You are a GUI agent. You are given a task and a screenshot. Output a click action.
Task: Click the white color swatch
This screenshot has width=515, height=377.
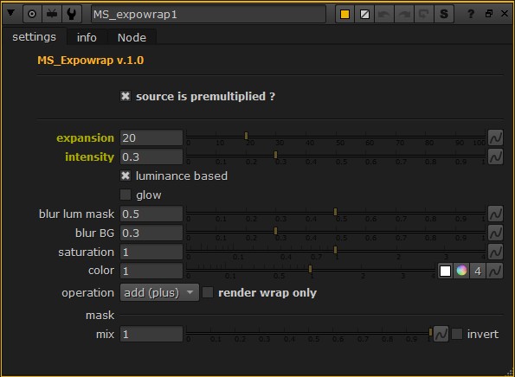tap(446, 271)
